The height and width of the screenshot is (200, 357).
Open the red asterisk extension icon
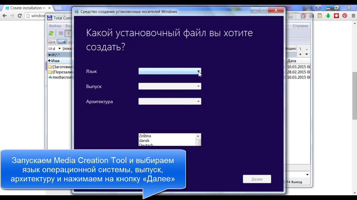click(x=337, y=16)
